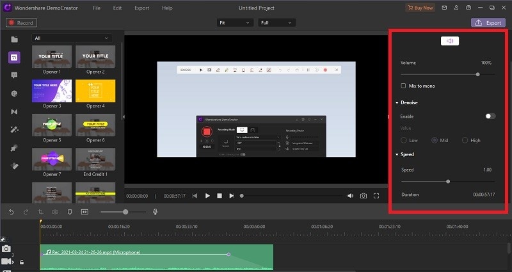Select the High denoise radio button
Screen dimensions: 512x272
tap(465, 140)
